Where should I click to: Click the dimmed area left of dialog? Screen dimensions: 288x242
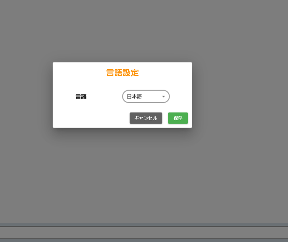point(26,95)
